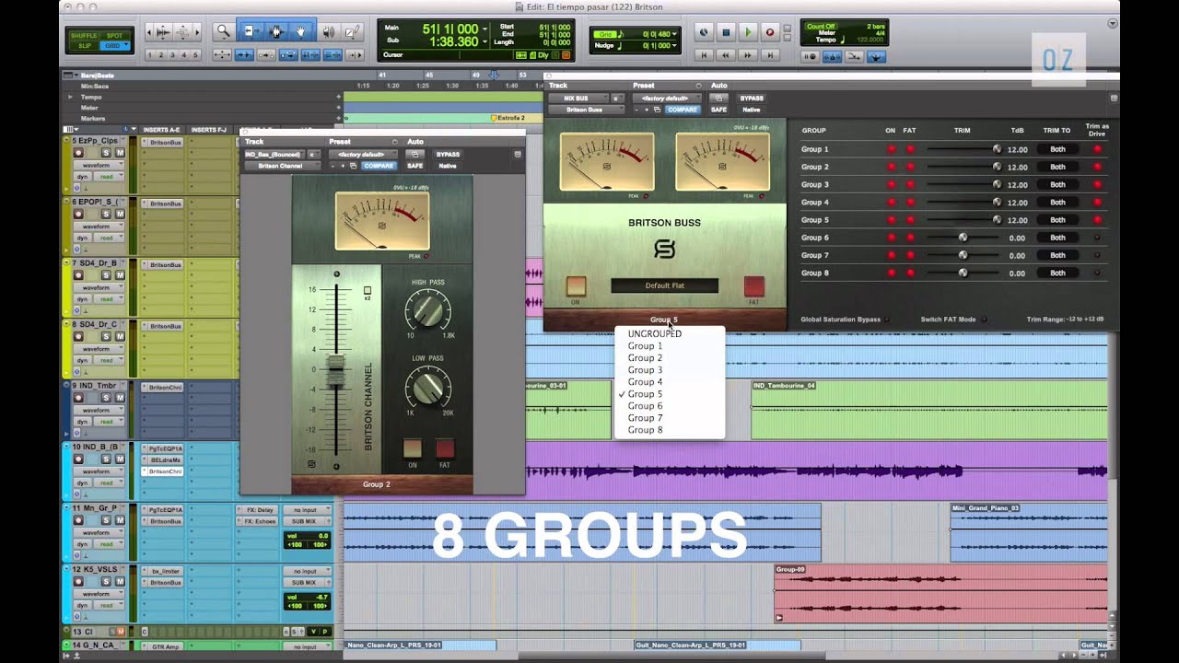Enable Spot edit mode
The image size is (1179, 663).
pyautogui.click(x=114, y=35)
